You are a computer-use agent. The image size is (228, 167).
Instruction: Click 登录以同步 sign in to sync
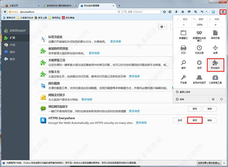199,92
